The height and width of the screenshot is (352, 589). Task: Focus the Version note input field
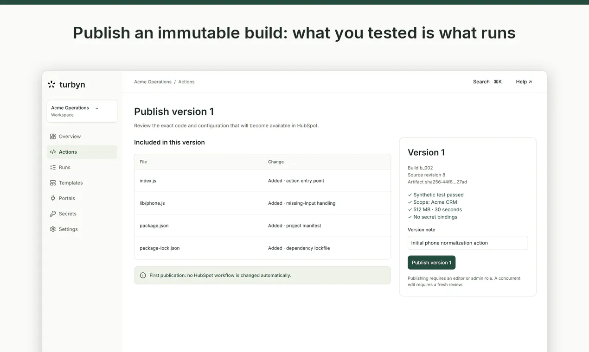(467, 243)
